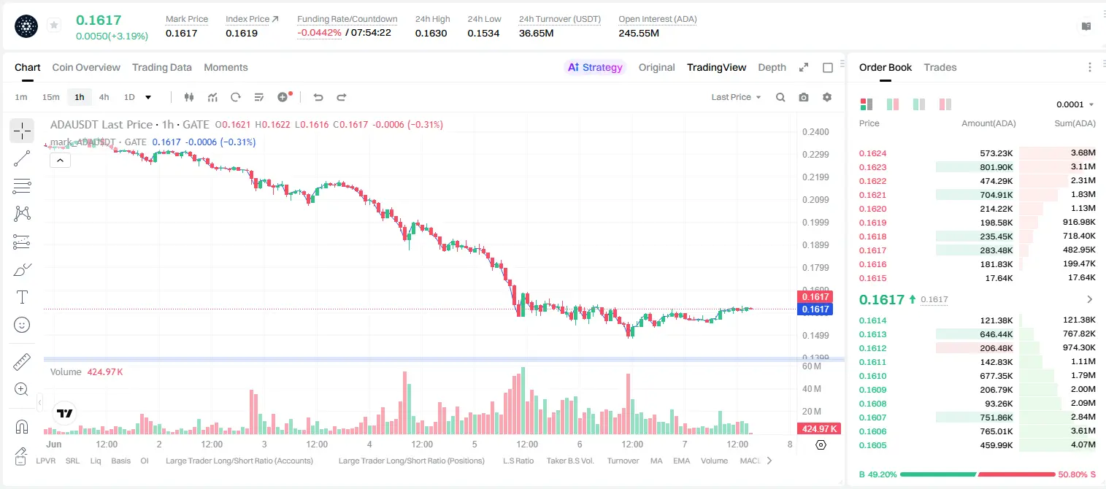Collapse the indicator legend chevron

(60, 161)
